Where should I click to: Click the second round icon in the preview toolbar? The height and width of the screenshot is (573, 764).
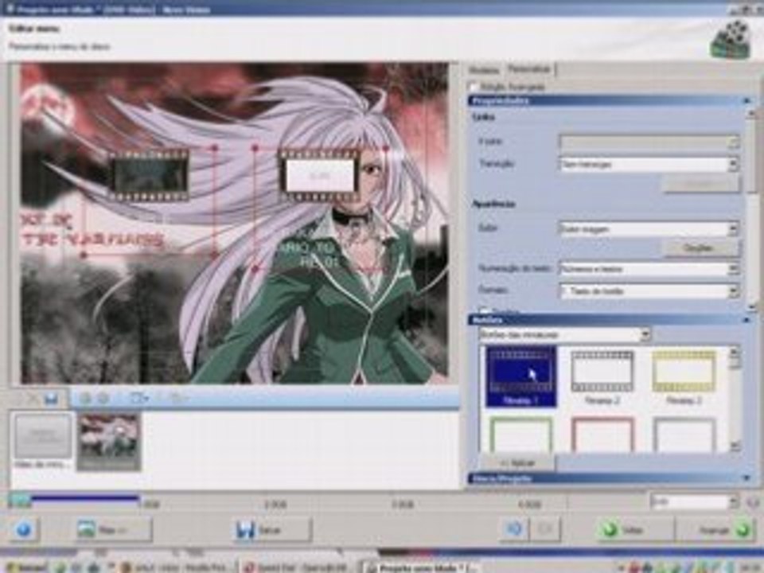pyautogui.click(x=103, y=399)
